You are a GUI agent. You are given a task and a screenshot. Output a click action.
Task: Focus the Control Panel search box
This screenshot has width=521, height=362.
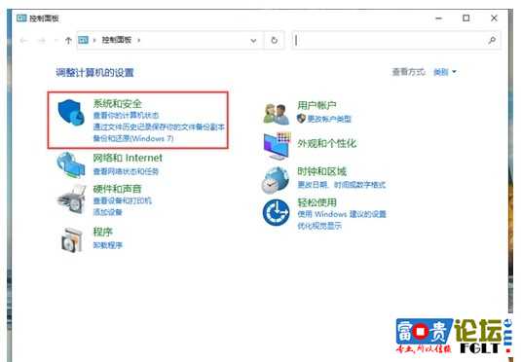pos(395,41)
